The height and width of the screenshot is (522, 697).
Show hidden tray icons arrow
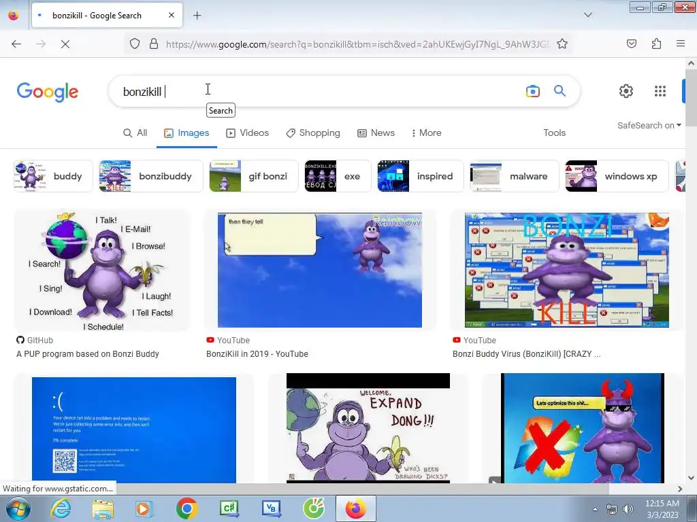[x=595, y=510]
